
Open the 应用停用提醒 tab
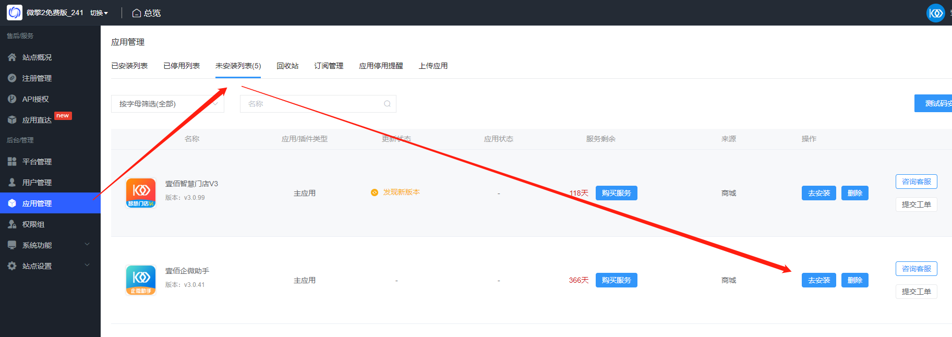(381, 66)
